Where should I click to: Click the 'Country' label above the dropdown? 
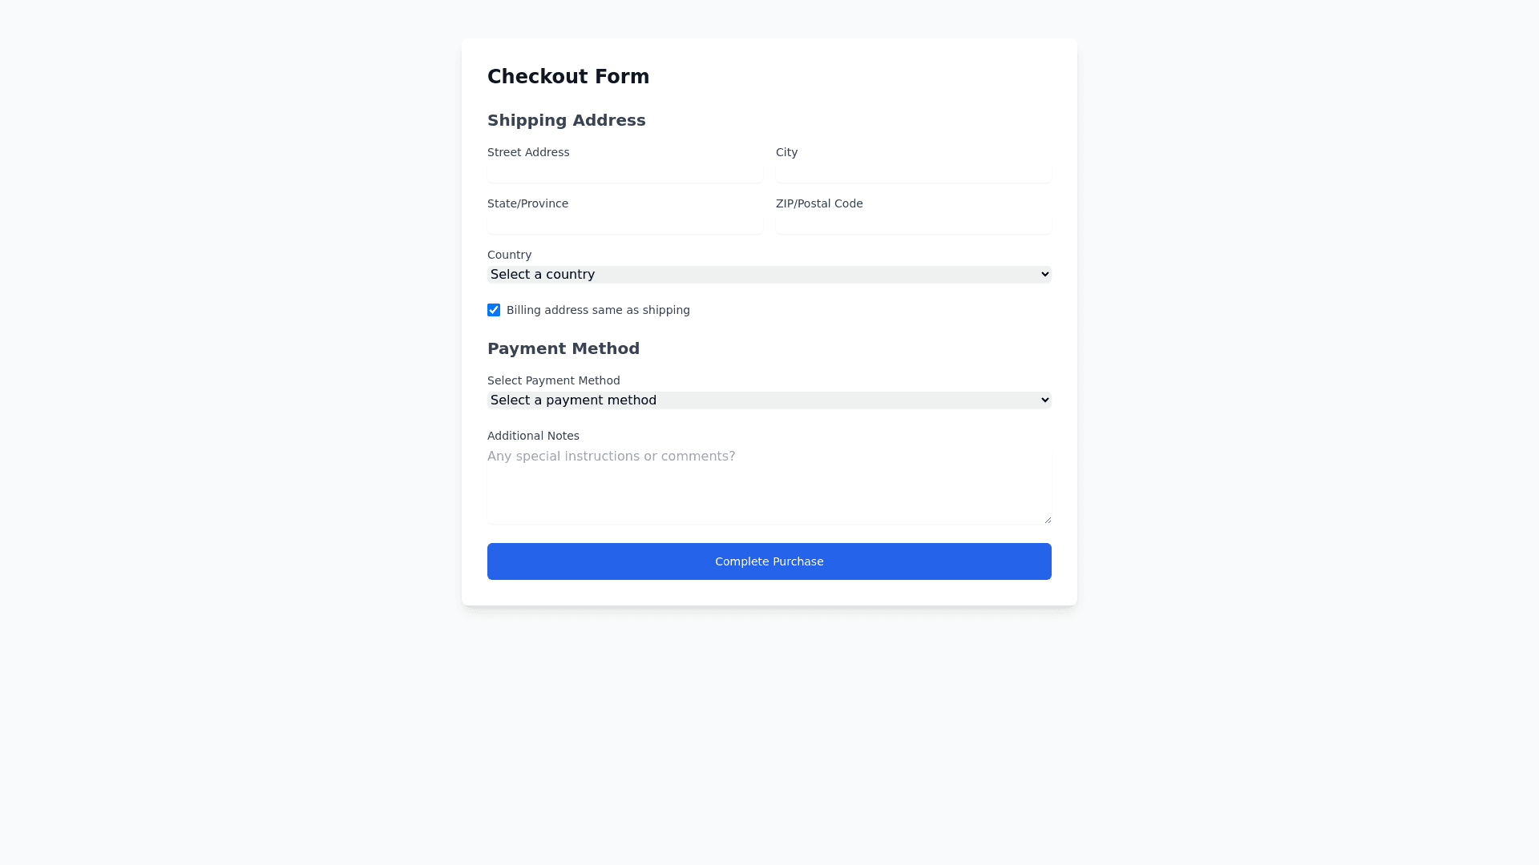509,255
